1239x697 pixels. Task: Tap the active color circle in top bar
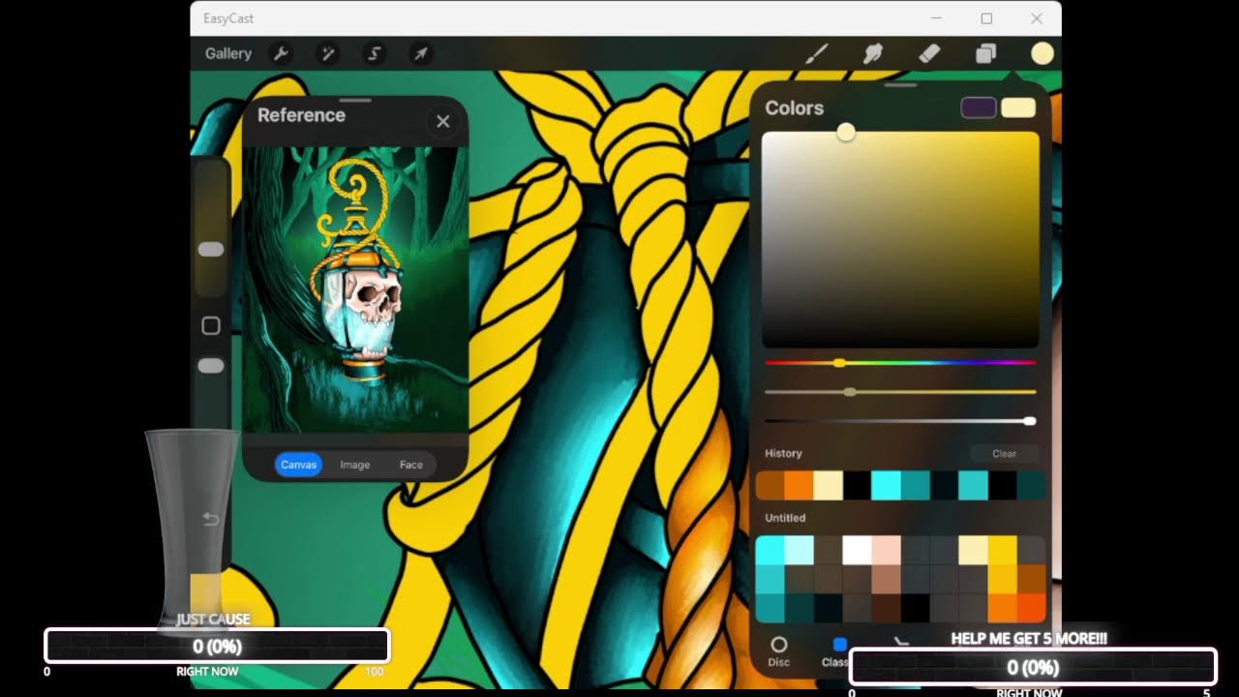pos(1042,54)
